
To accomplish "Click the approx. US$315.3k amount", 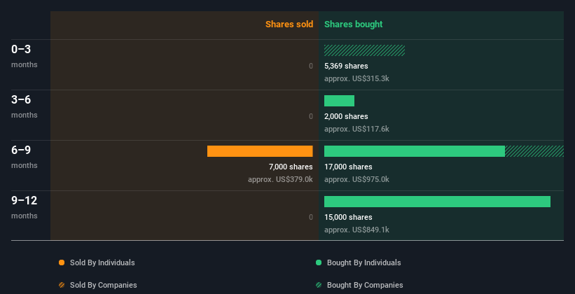I will (356, 78).
